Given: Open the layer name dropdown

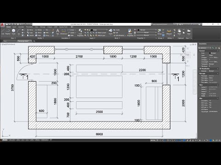Looking at the screenshot, I should (99, 30).
